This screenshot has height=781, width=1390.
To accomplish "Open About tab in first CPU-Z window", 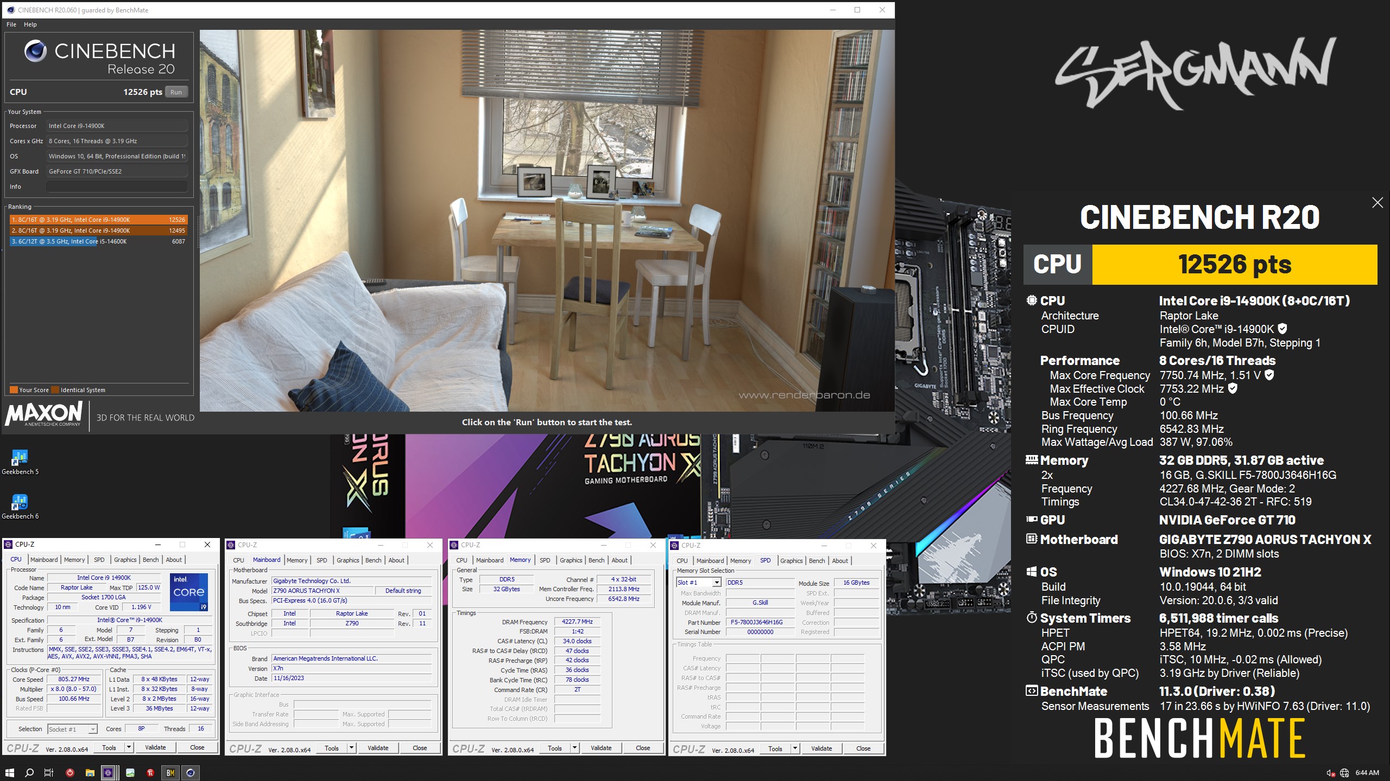I will [174, 560].
